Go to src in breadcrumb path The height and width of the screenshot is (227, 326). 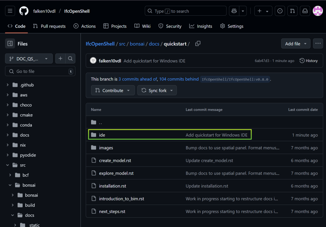point(122,44)
